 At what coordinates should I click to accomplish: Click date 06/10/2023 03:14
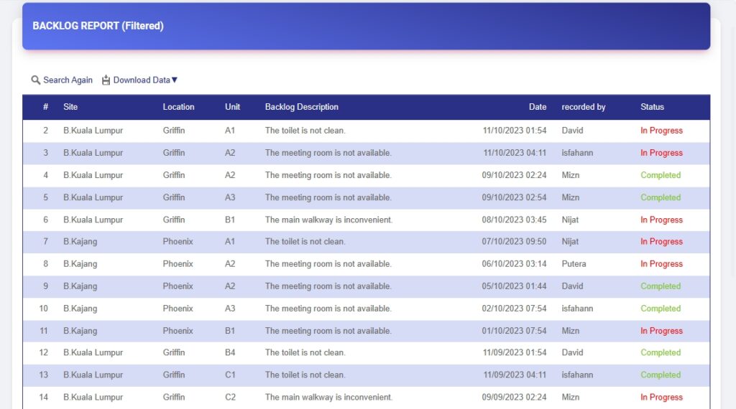[x=514, y=264]
